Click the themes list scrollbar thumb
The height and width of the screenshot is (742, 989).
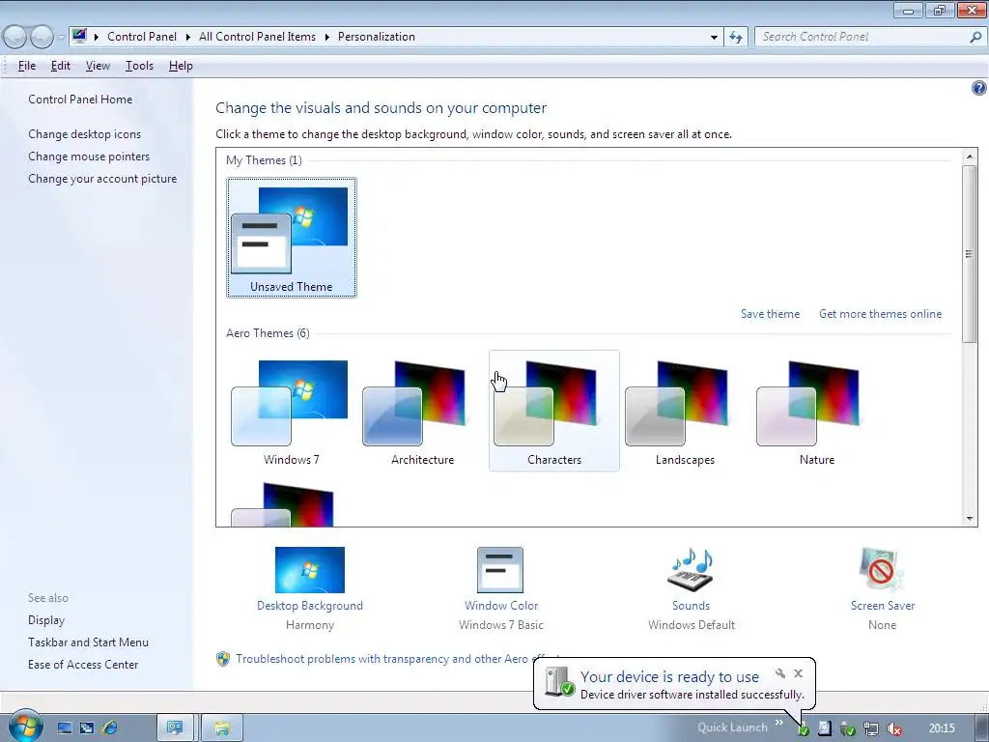tap(970, 254)
